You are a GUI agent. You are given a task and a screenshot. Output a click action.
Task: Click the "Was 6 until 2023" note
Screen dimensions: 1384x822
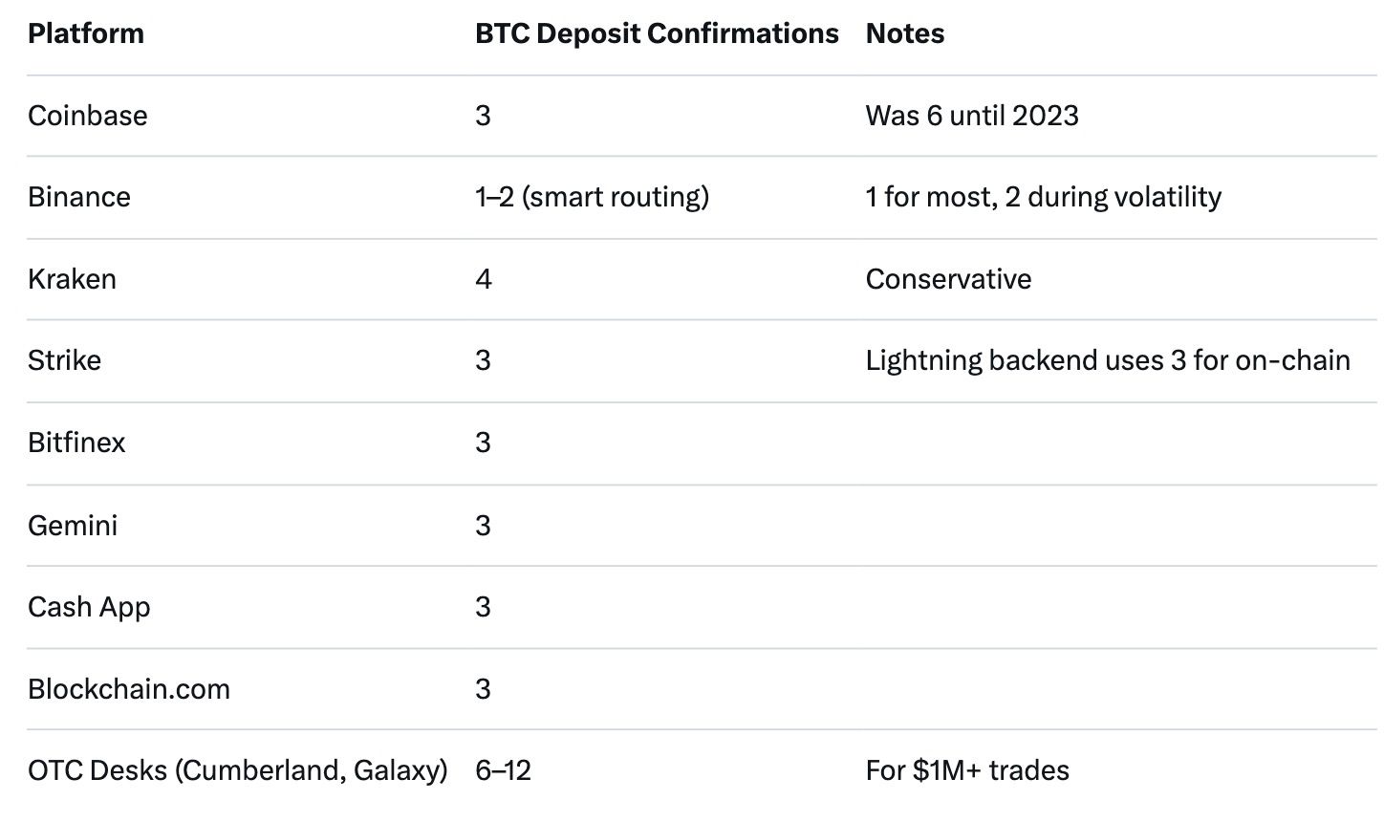point(972,116)
